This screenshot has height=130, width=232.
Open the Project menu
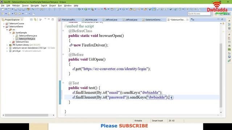pyautogui.click(x=53, y=6)
